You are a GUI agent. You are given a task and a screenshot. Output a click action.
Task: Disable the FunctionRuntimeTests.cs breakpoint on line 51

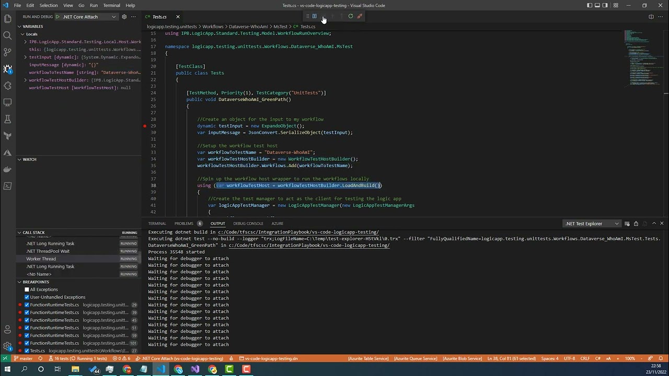(x=27, y=328)
